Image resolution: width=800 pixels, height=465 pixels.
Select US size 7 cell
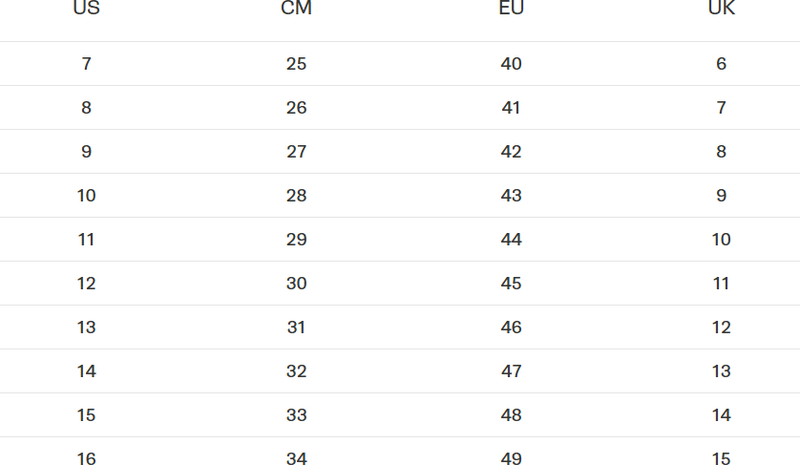point(86,64)
